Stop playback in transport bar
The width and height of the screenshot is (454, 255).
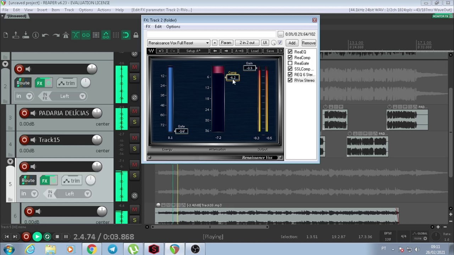[x=57, y=237]
